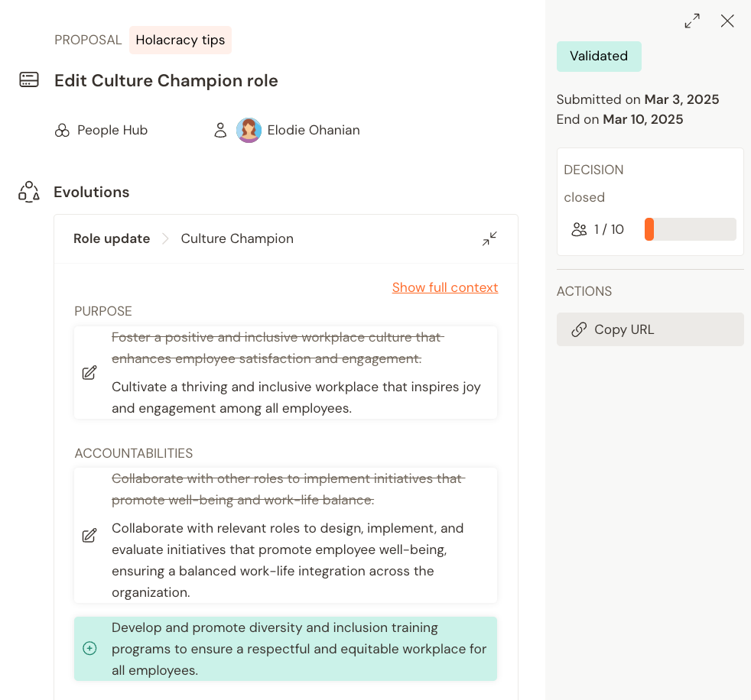The image size is (751, 700).
Task: Open the Show full context link
Action: (444, 287)
